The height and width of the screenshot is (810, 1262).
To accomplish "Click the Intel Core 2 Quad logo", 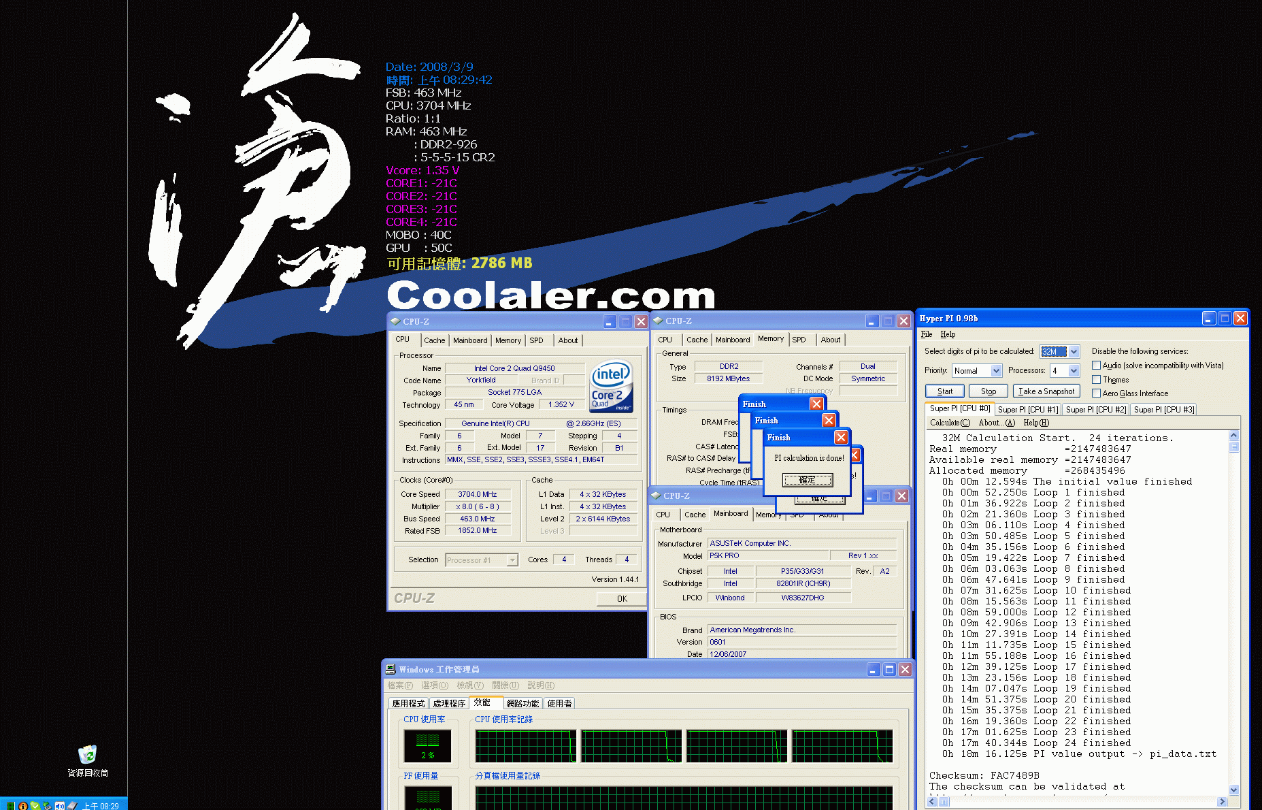I will (x=612, y=386).
